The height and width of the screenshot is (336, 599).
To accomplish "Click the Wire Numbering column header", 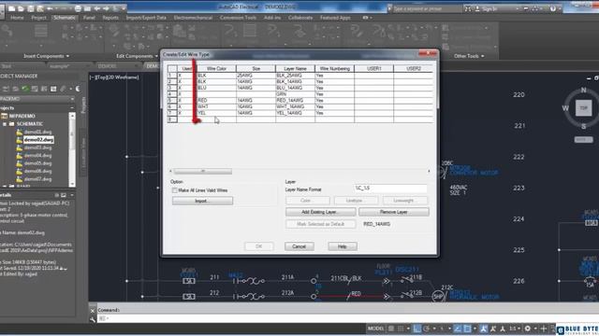I will (335, 68).
